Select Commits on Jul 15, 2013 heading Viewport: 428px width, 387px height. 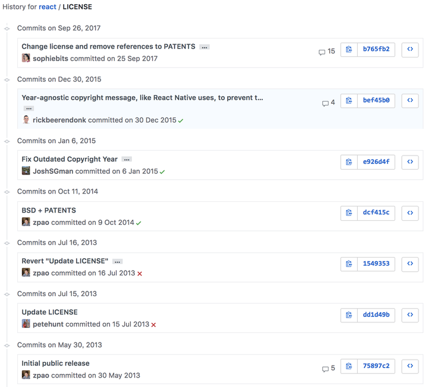pyautogui.click(x=57, y=294)
